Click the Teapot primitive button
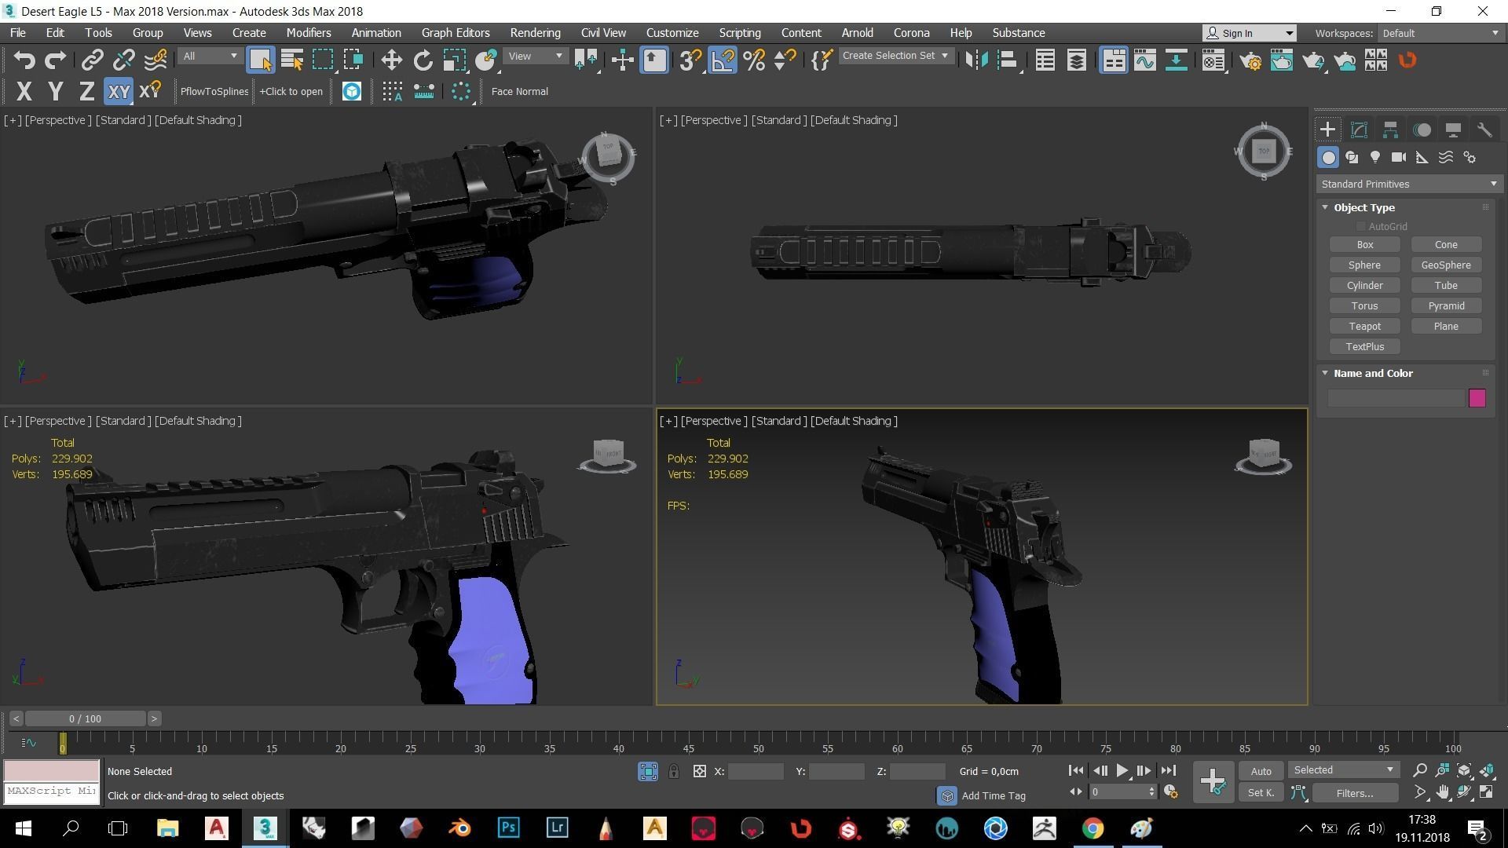The width and height of the screenshot is (1508, 848). [x=1364, y=327]
